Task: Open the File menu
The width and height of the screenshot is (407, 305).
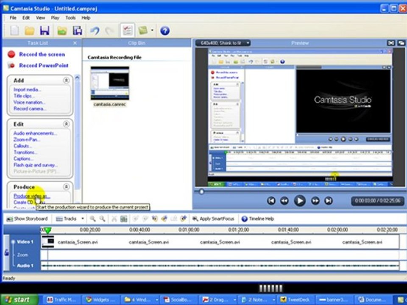Action: (13, 18)
